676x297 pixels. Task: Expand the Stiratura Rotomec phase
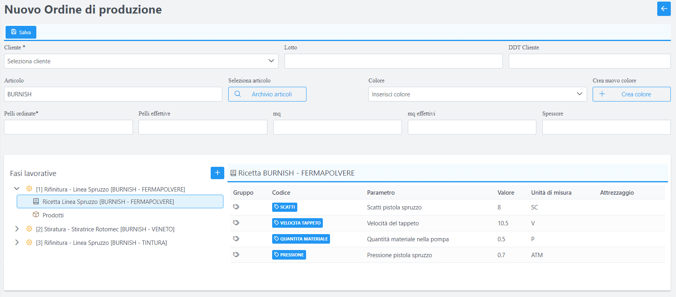(17, 229)
